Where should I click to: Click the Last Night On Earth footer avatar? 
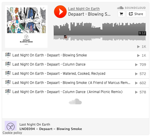coord(11,126)
